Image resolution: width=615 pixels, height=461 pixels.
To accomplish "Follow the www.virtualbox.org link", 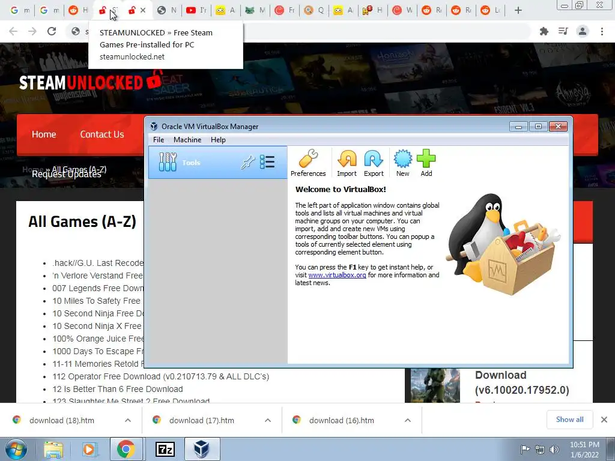I will tap(338, 275).
